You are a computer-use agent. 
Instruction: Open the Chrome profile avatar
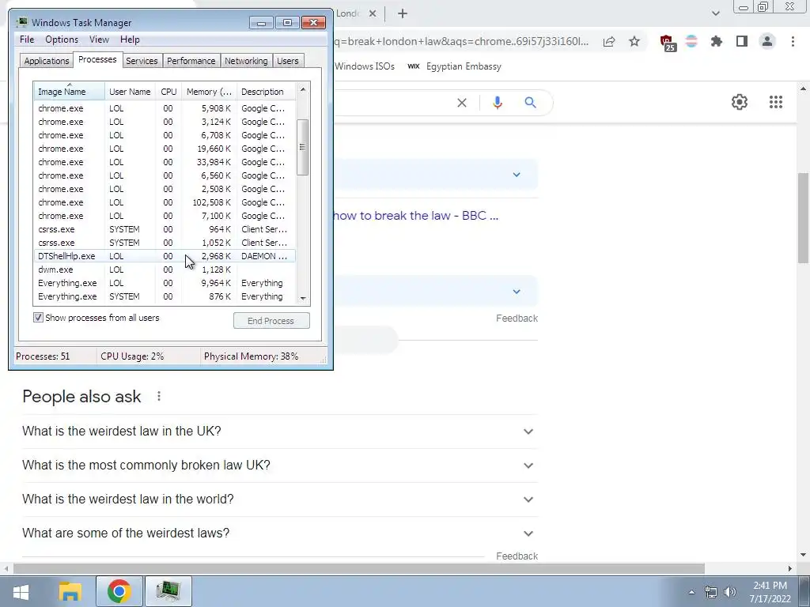(767, 41)
